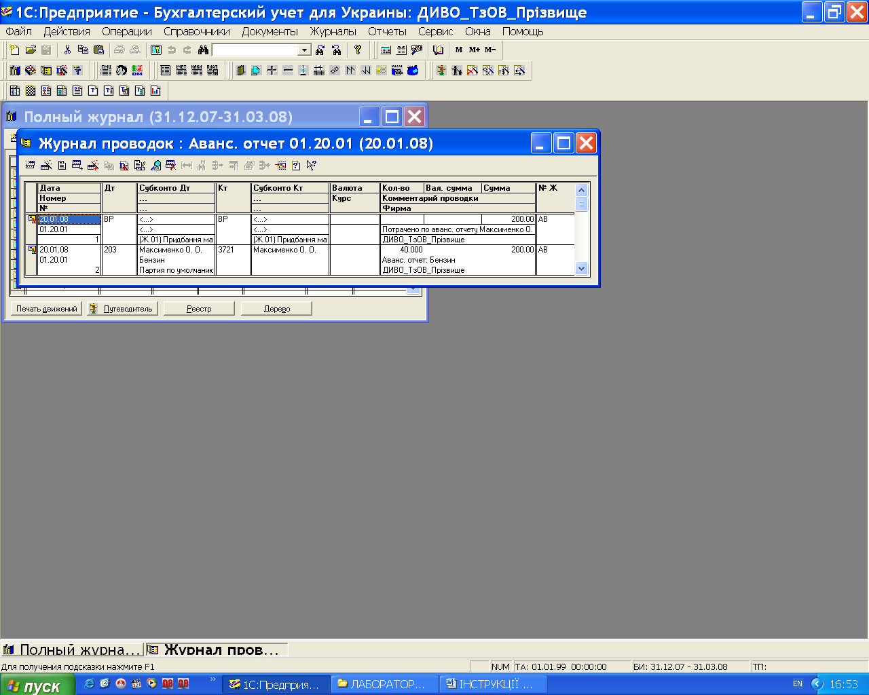
Task: Open the search combo box dropdown arrow
Action: point(305,50)
